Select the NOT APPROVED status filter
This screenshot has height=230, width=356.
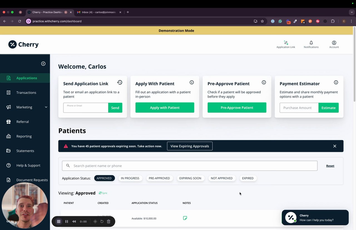(222, 178)
